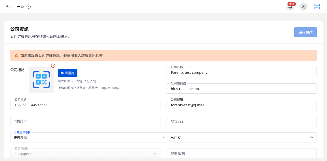
Task: Click the 保存更改 button
Action: pyautogui.click(x=306, y=32)
